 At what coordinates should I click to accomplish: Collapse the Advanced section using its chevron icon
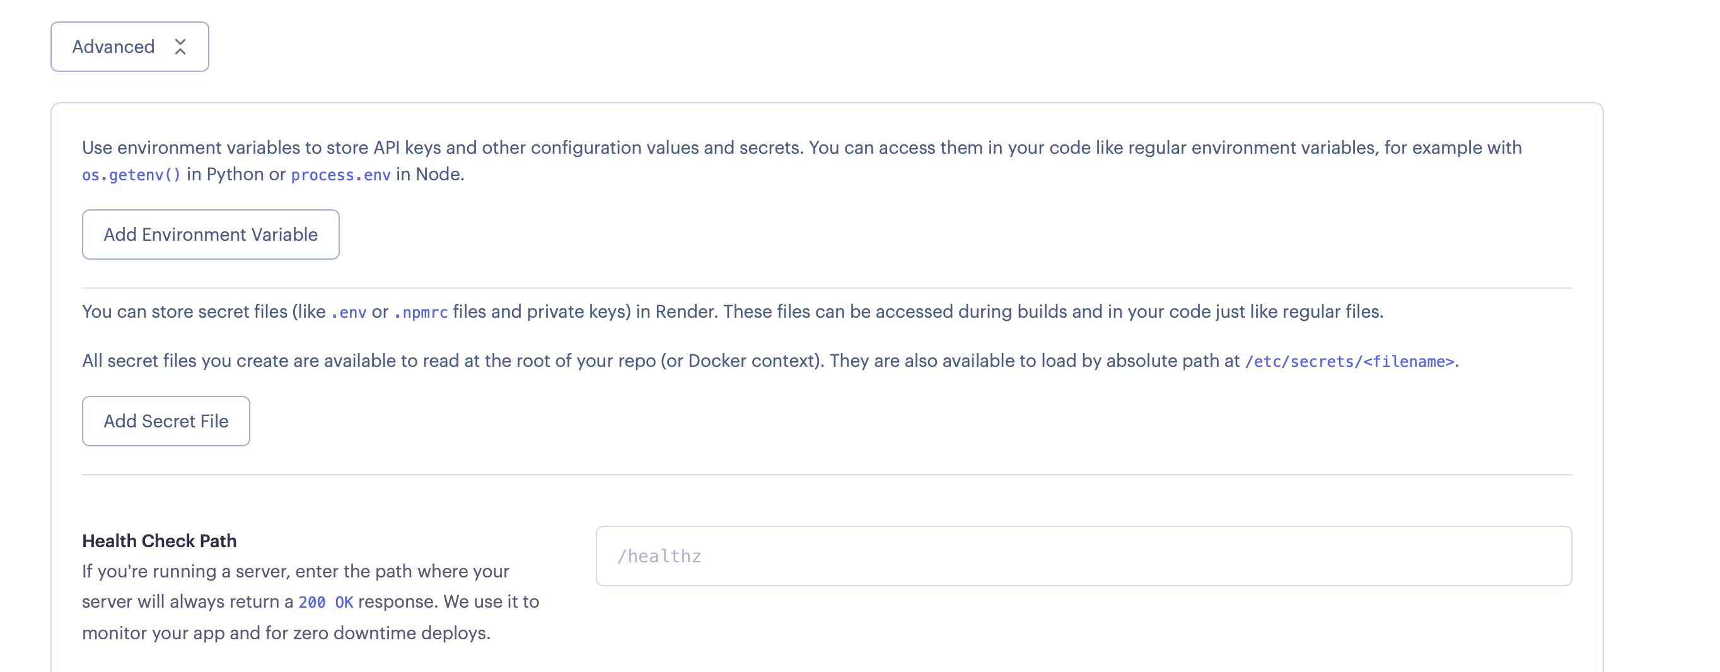coord(180,47)
